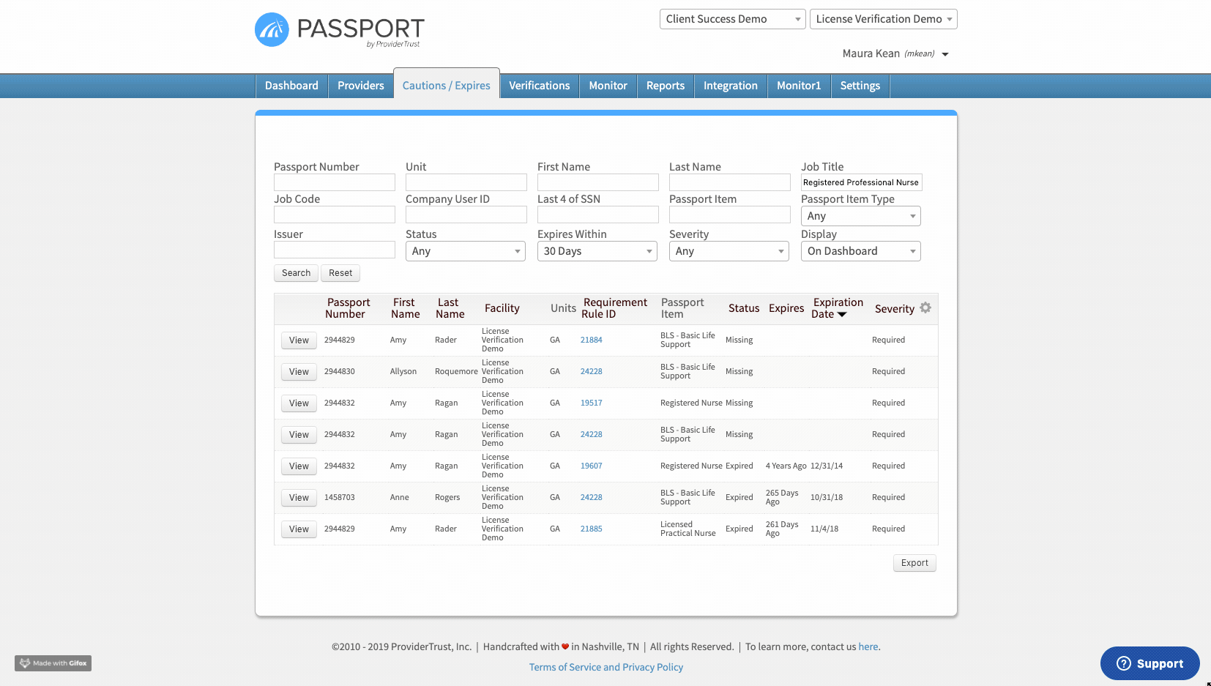Click the Made with Gifox badge

[53, 663]
